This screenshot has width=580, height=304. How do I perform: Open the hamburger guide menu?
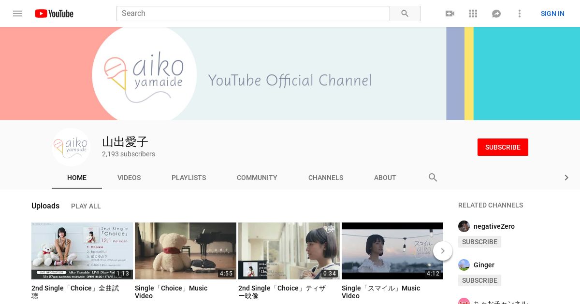17,14
